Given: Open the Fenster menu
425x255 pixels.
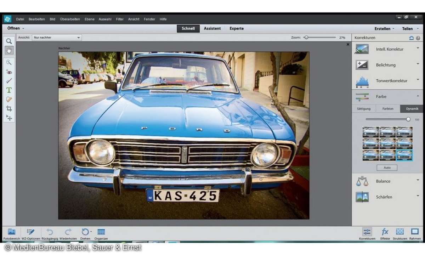Looking at the screenshot, I should [149, 19].
